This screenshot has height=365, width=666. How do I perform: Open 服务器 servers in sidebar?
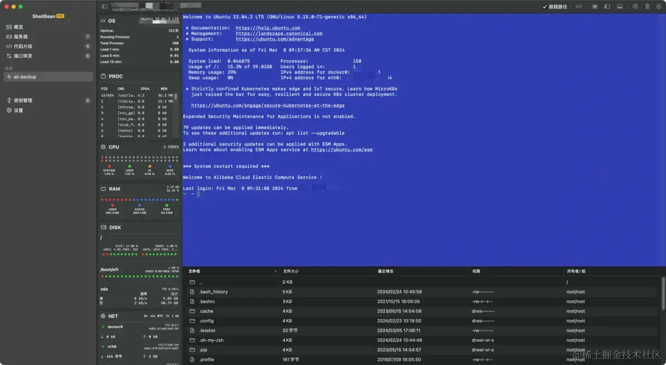click(48, 37)
